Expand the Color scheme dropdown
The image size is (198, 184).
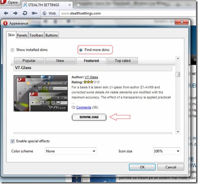point(71,151)
